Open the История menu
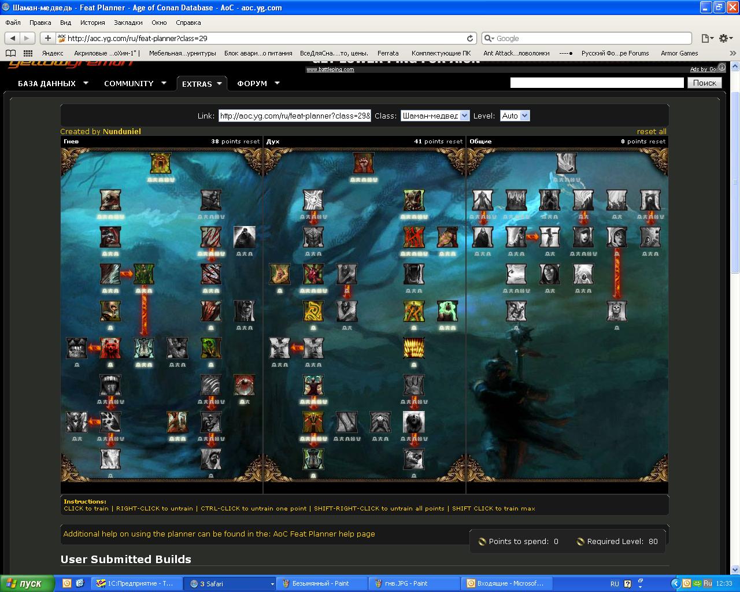Viewport: 740px width, 592px height. [92, 23]
